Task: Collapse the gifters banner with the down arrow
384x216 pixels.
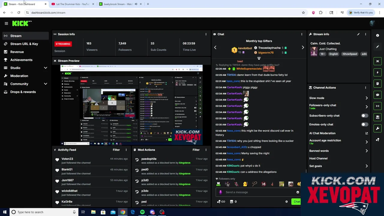Action: pos(259,58)
